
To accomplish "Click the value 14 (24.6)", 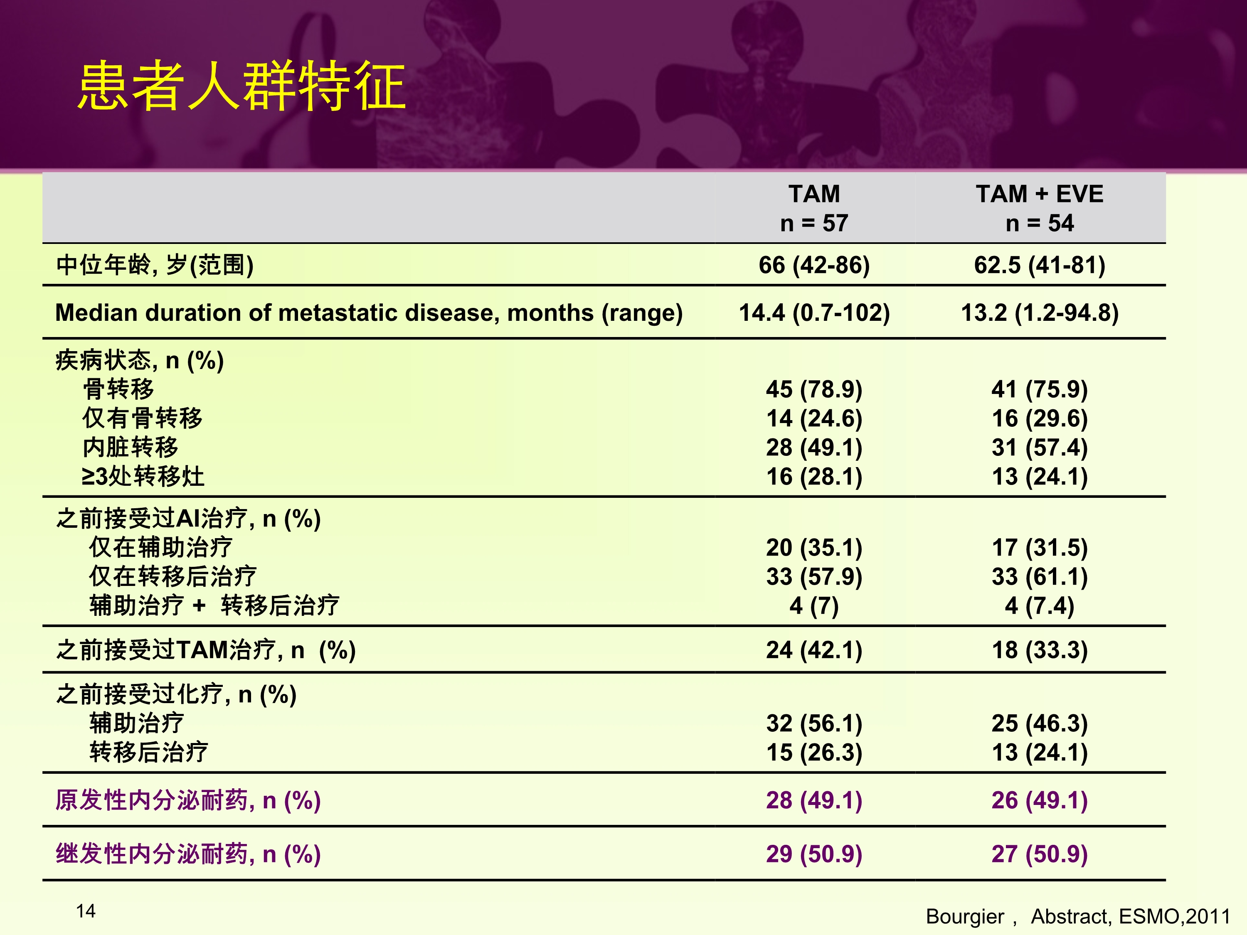I will click(814, 419).
